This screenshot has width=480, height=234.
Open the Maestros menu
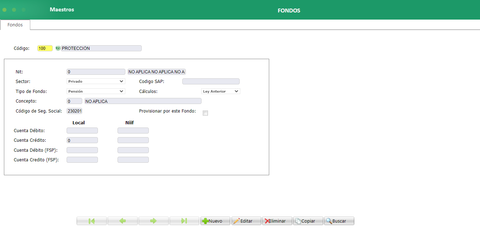coord(62,10)
